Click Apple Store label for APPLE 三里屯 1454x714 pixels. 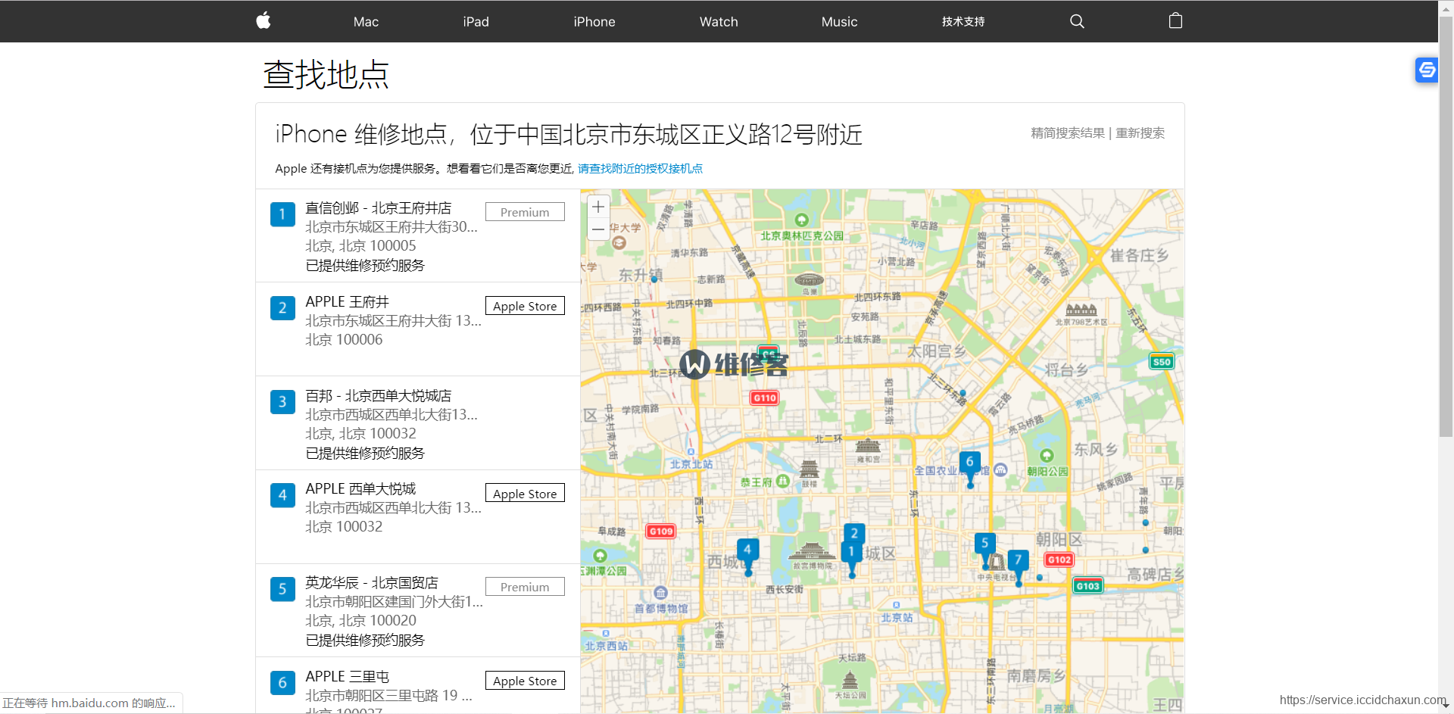coord(525,681)
